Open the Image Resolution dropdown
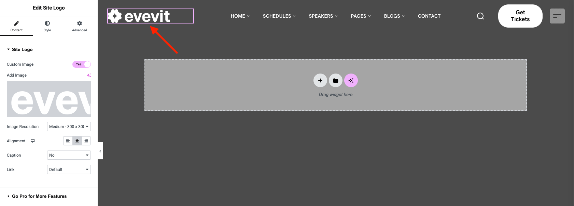Image resolution: width=574 pixels, height=206 pixels. 69,127
